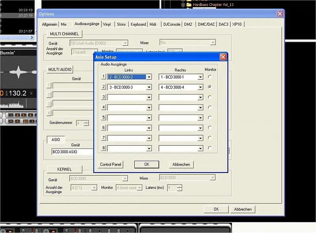Click the track waveform display
This screenshot has width=316, height=233.
pos(18,73)
